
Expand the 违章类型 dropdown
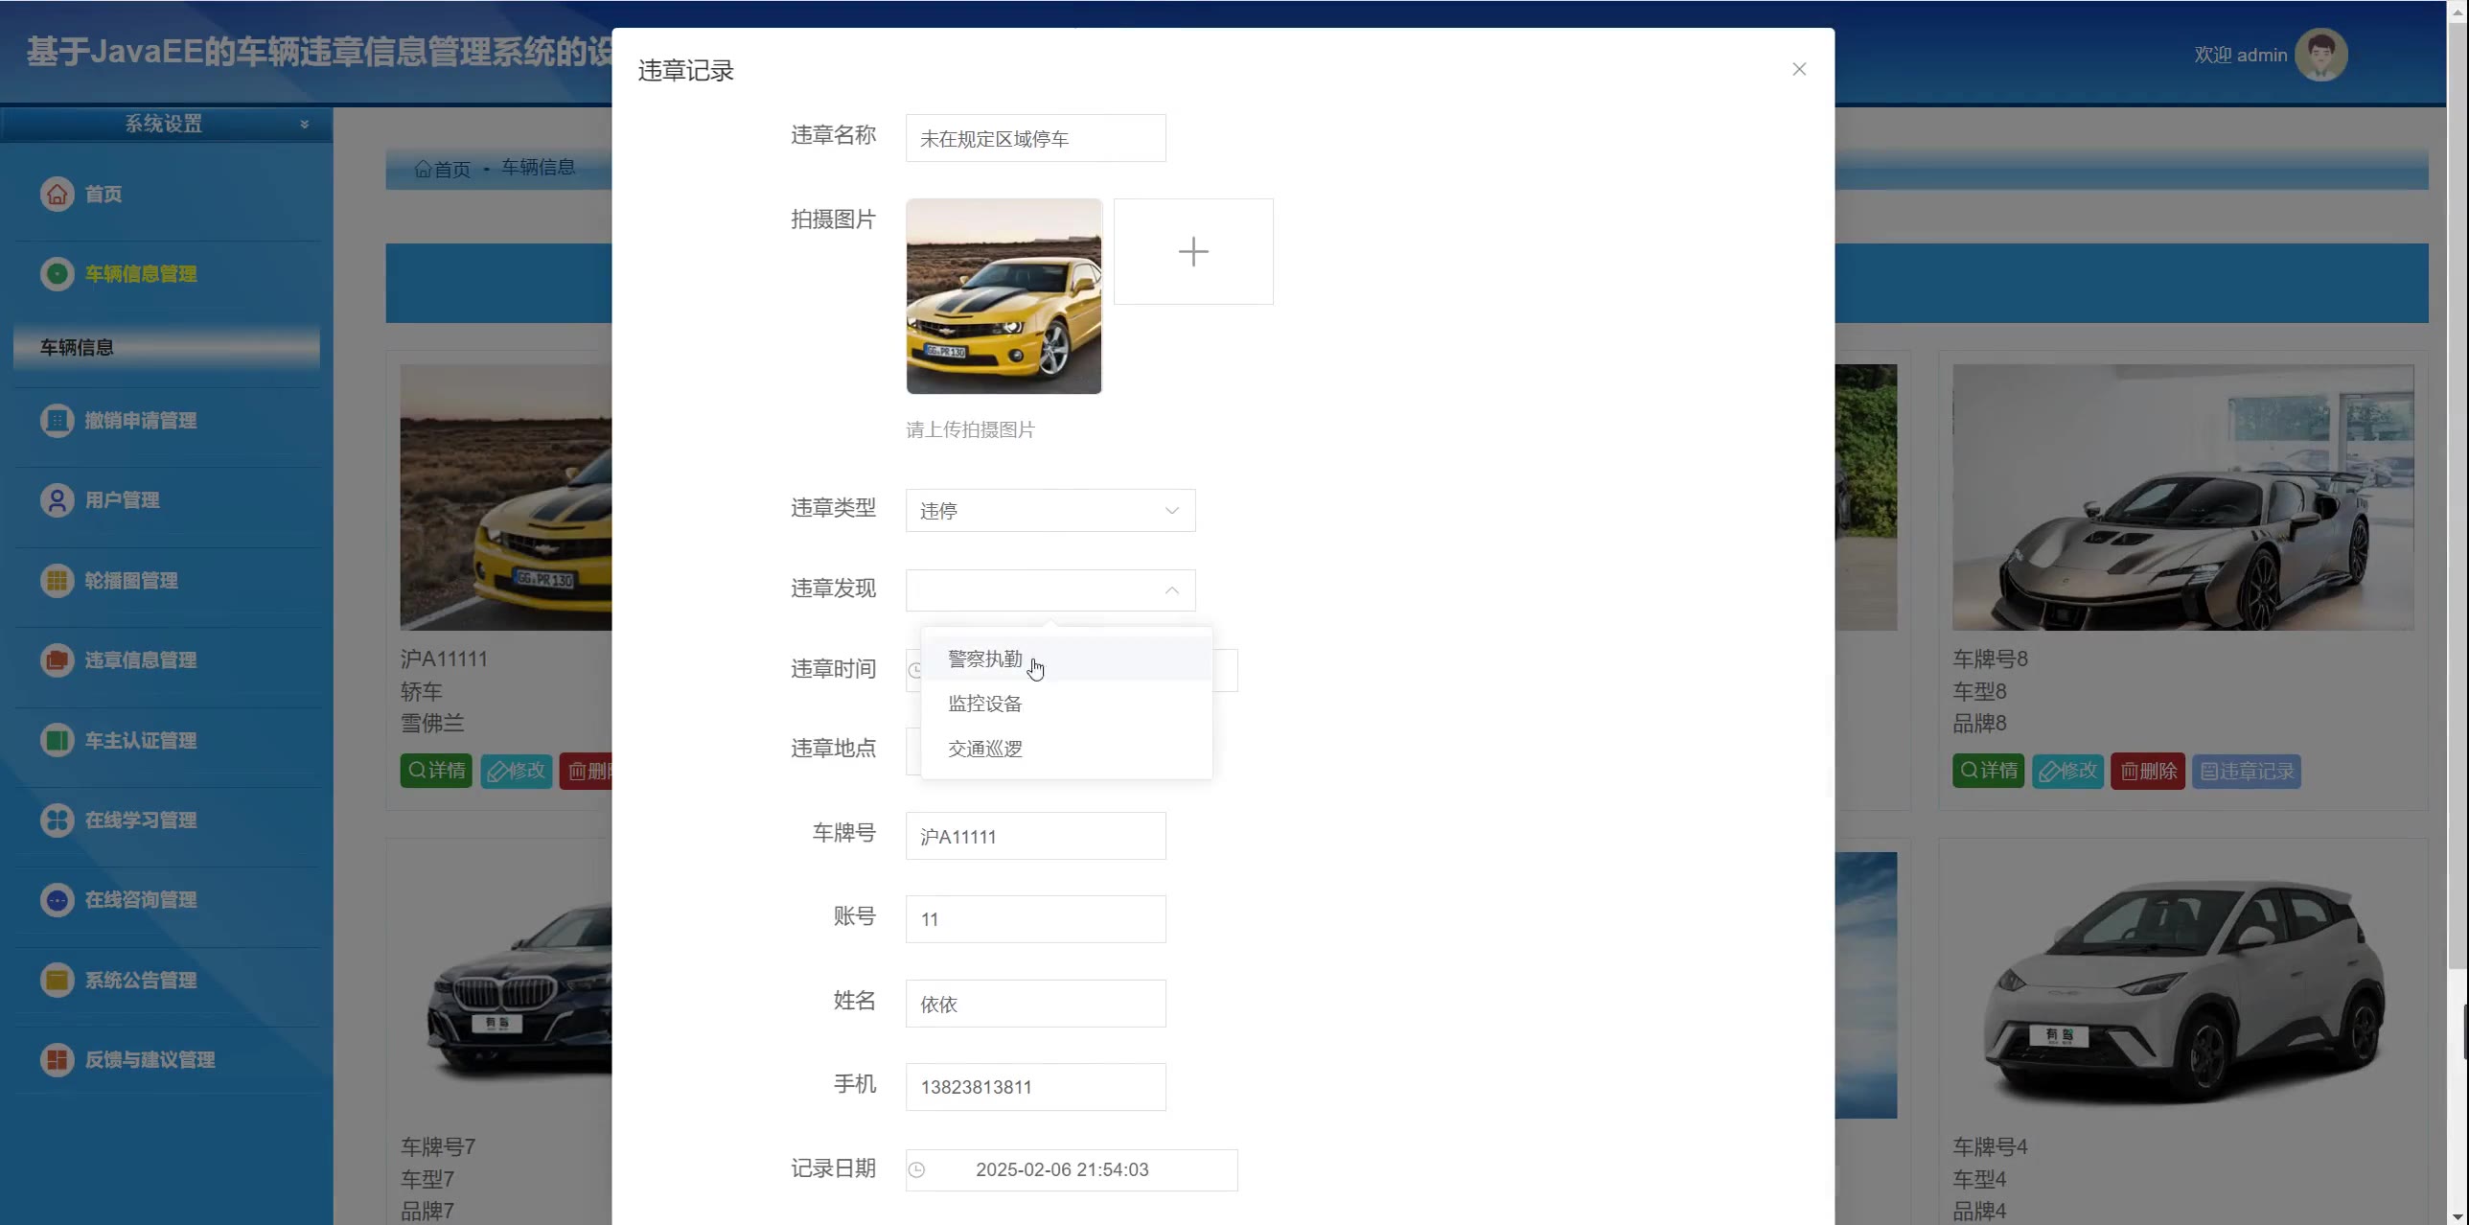tap(1050, 511)
